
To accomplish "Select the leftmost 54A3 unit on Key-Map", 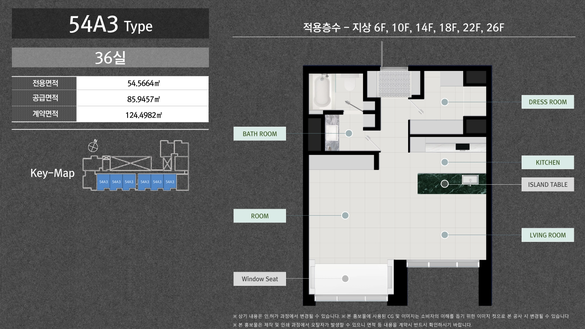I will pos(103,182).
